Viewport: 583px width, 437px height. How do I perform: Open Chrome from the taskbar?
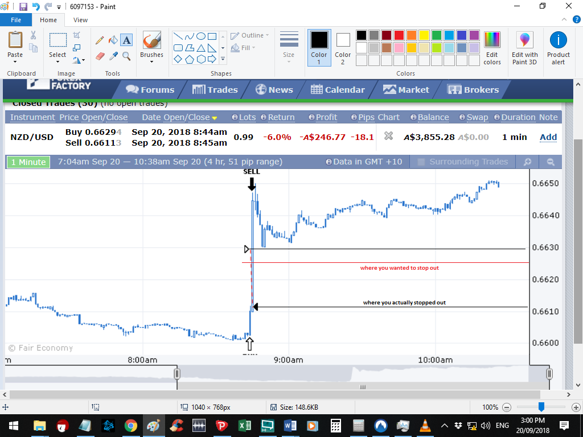[130, 426]
